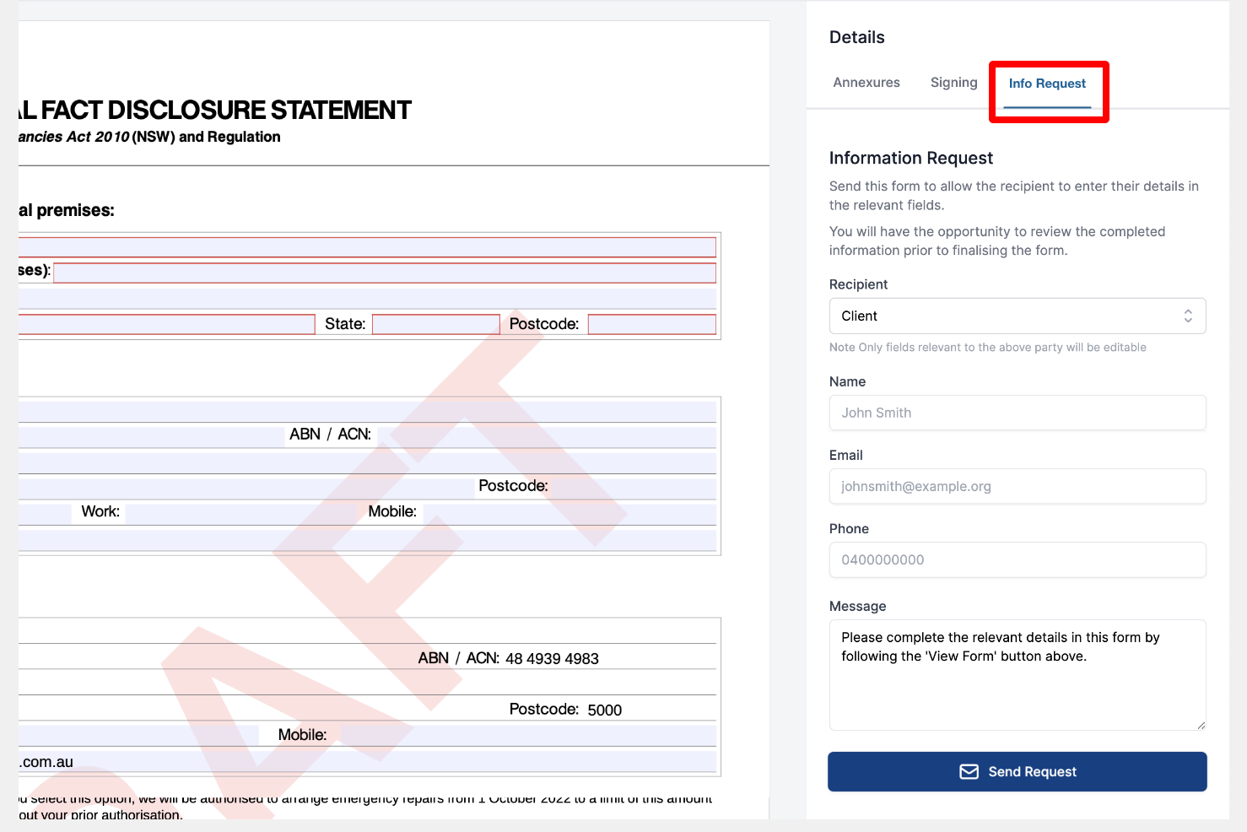
Task: Click the Postcode value 5000
Action: 604,710
